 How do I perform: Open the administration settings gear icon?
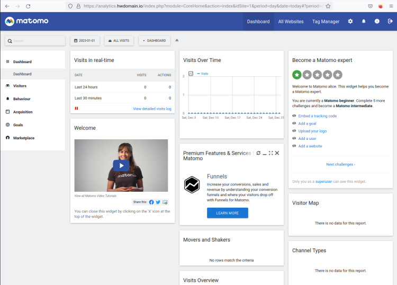tap(350, 21)
